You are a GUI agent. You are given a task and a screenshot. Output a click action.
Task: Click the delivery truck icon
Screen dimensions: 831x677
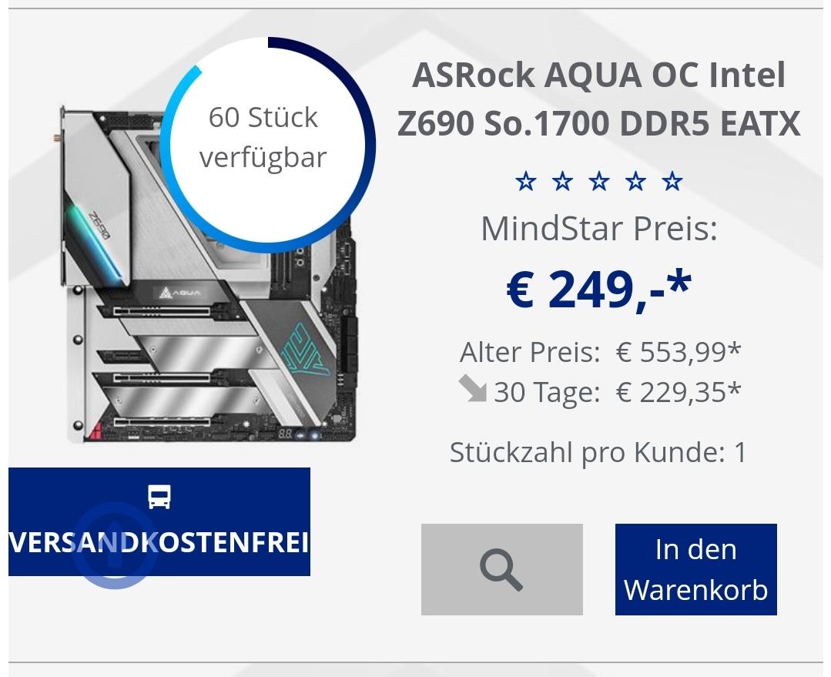click(159, 496)
